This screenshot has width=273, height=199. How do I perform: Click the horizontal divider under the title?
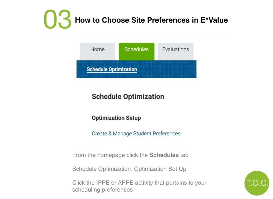[x=136, y=35]
